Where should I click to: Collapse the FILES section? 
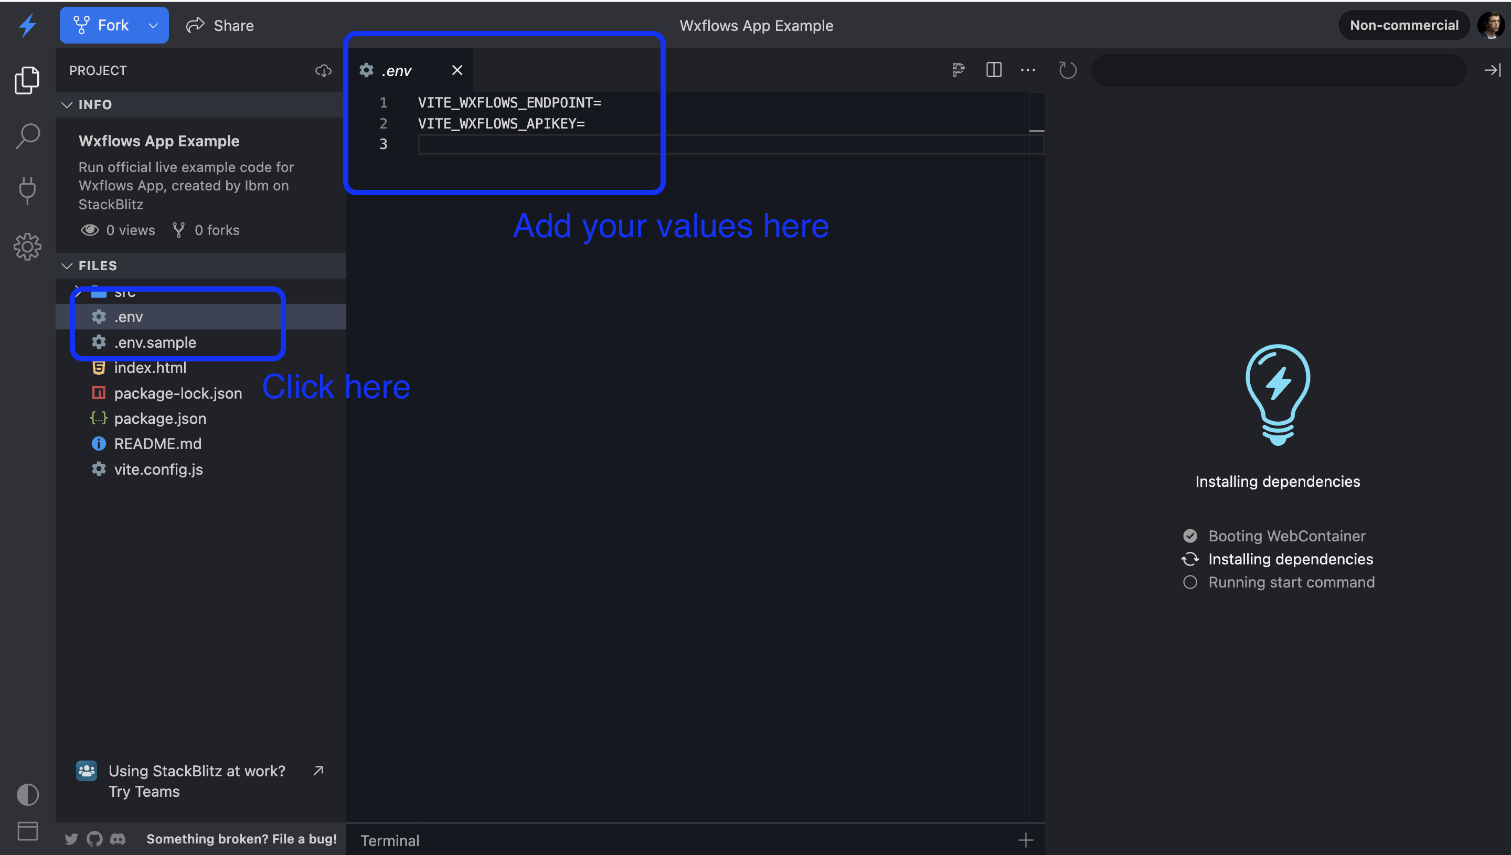point(67,265)
